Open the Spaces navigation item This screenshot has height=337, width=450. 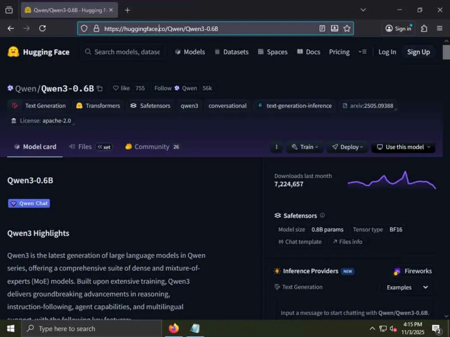pos(272,52)
